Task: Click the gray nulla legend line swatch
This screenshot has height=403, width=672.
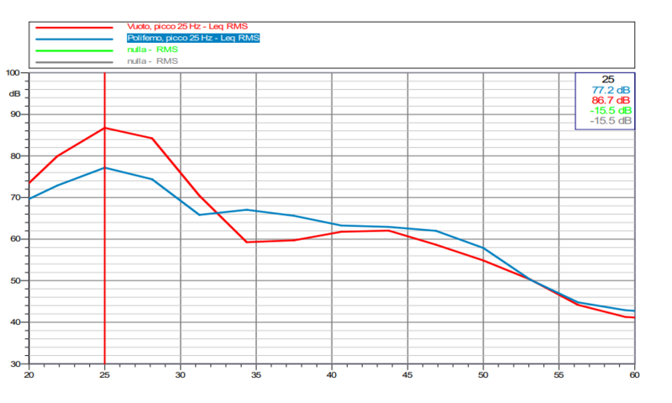Action: (x=73, y=61)
